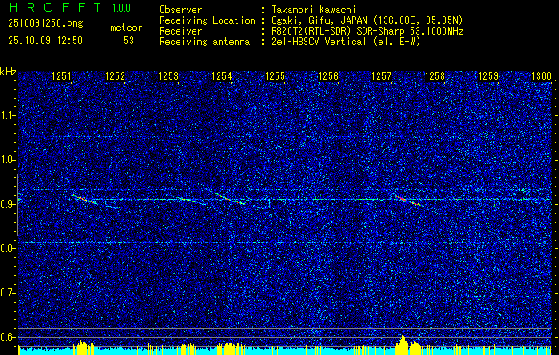Image resolution: width=559 pixels, height=355 pixels.
Task: Click the Observer name Takanori Kawachi
Action: pyautogui.click(x=314, y=10)
